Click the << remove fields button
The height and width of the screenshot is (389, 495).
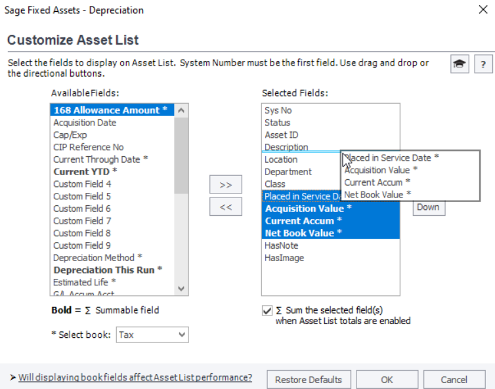click(225, 207)
